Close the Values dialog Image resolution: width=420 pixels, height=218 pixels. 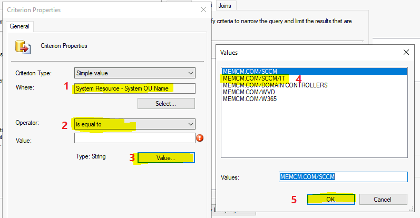pos(406,52)
